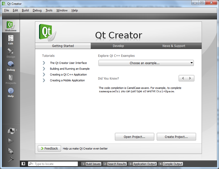Viewport: 219px width, 169px height.
Task: Open the File menu
Action: tap(7, 10)
